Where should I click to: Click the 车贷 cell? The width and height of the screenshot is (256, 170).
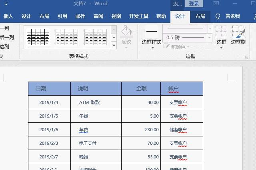96,130
